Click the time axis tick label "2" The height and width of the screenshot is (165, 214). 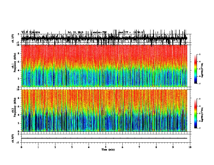point(55,147)
